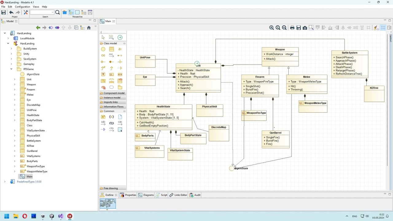
Task: Zoom in on the diagram
Action: [x=271, y=28]
